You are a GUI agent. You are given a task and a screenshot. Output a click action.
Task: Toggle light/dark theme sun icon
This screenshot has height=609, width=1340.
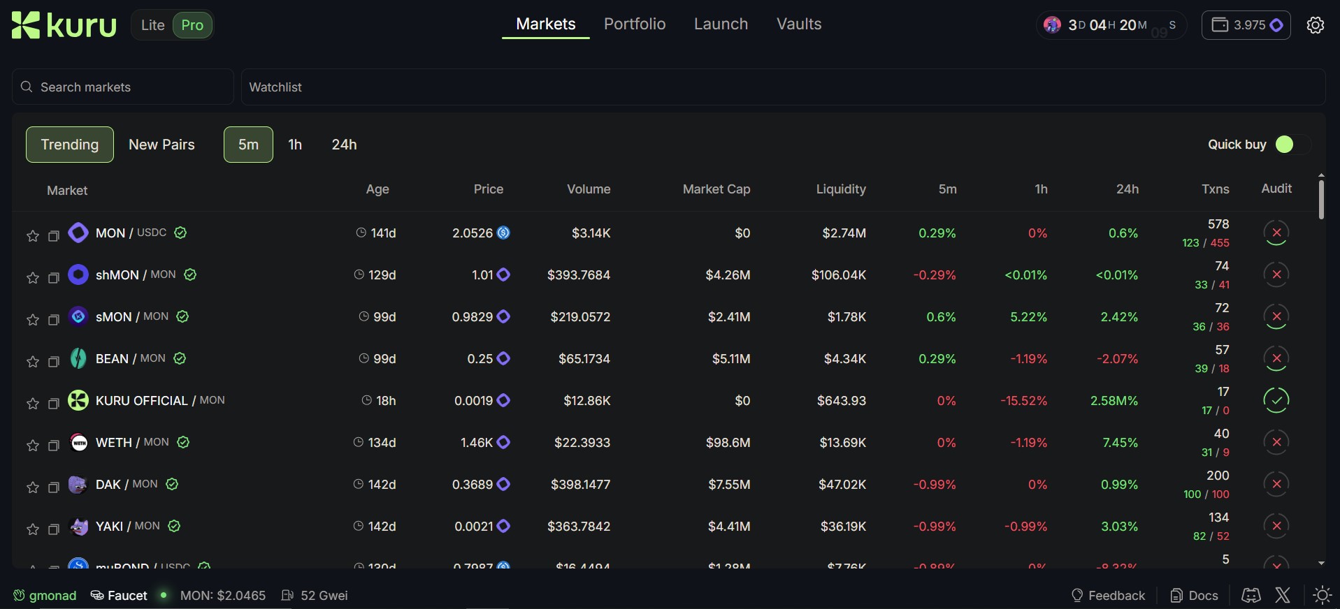[1322, 595]
